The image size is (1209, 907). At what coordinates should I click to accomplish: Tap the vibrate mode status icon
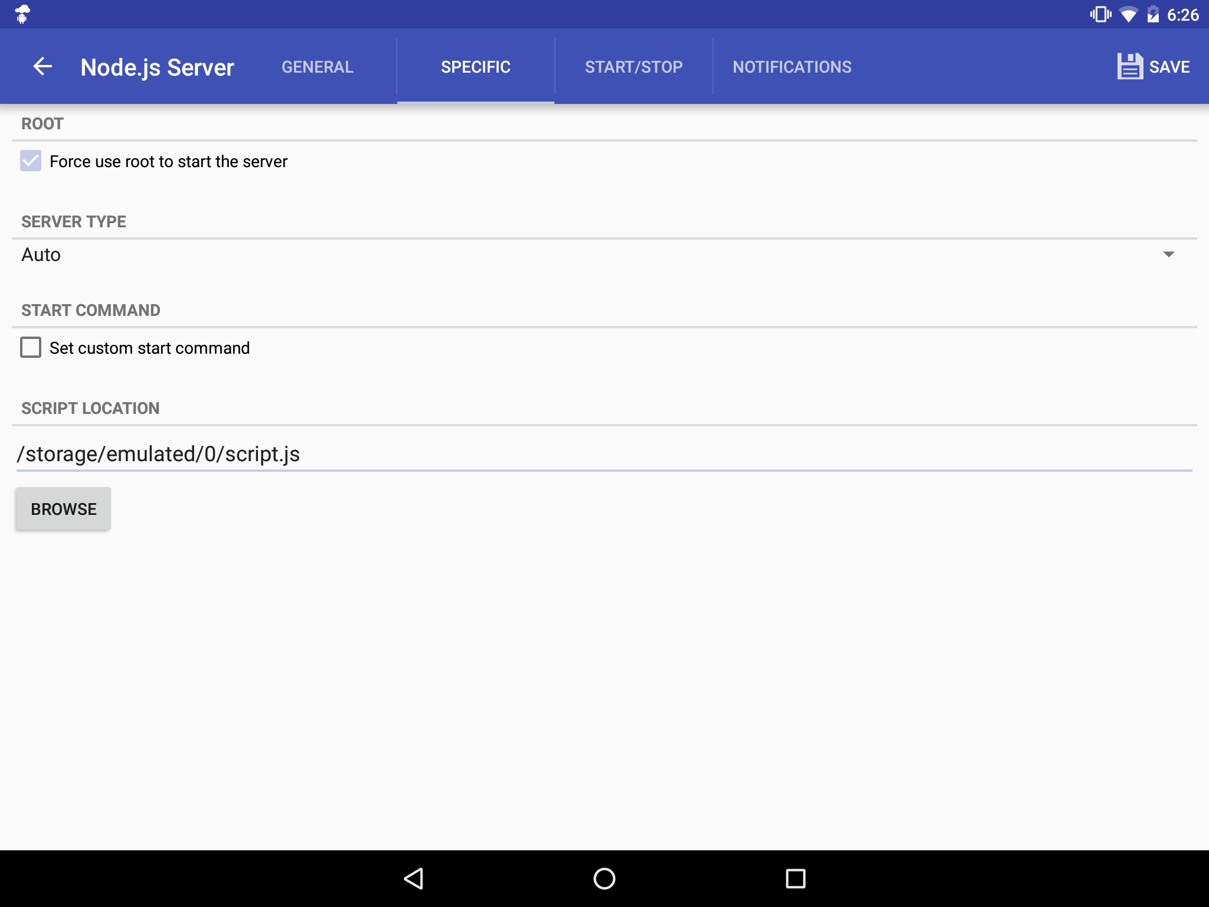1100,14
